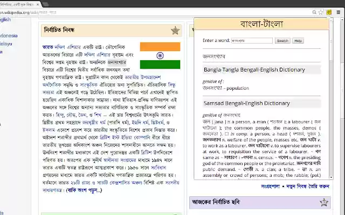Open a new browser tab
This screenshot has width=345, height=215.
[x=45, y=4]
